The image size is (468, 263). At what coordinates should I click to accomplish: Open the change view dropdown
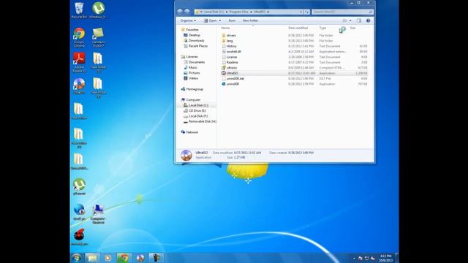pos(350,20)
